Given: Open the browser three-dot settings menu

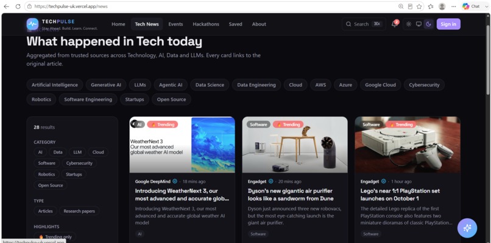Looking at the screenshot, I should point(454,6).
